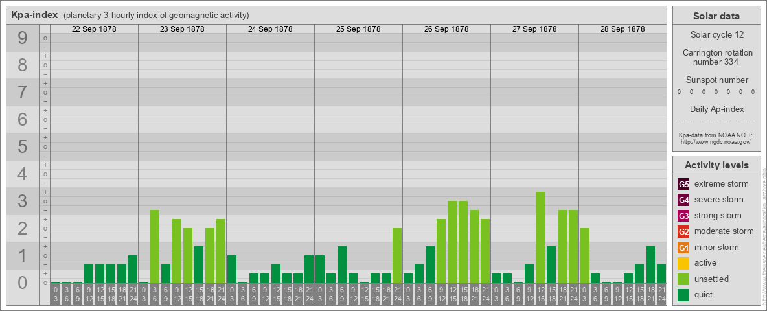The width and height of the screenshot is (767, 311).
Task: Click the tallest bar on 27 Sep 12-15
Action: pos(540,238)
